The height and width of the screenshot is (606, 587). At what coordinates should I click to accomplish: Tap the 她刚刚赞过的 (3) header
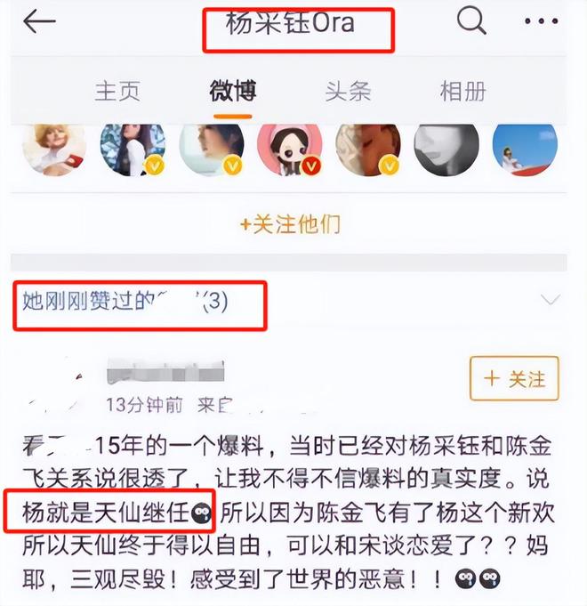coord(125,301)
